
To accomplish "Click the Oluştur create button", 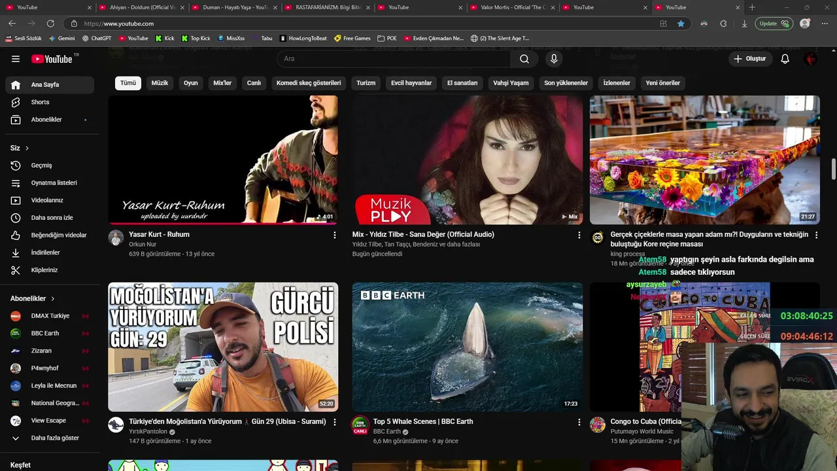I will (749, 59).
